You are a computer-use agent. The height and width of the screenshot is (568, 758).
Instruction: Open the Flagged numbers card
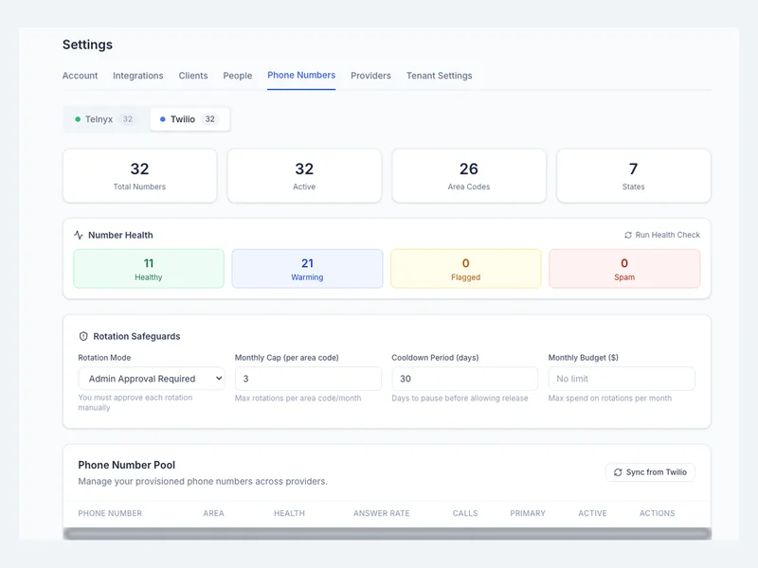(465, 269)
